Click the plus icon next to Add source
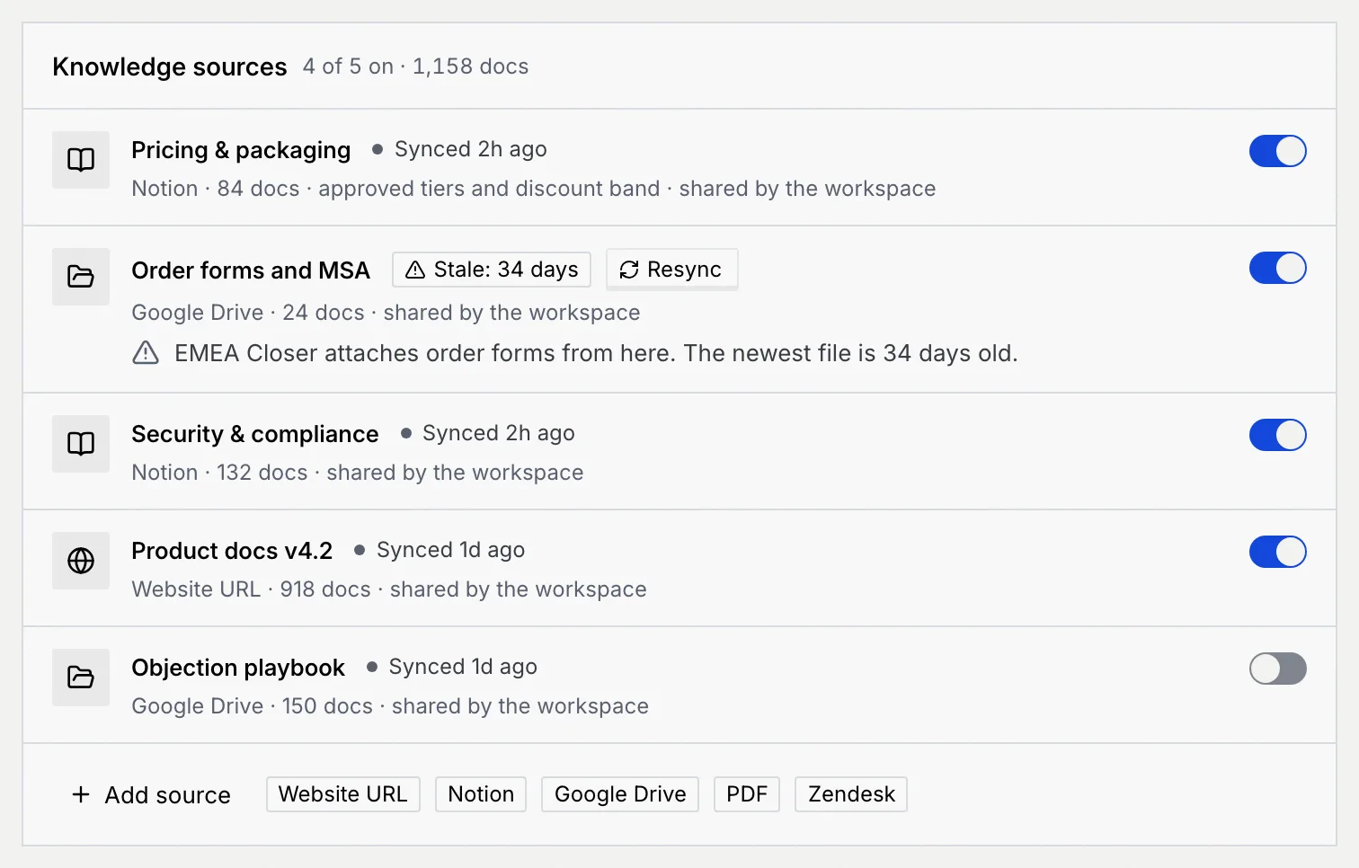The height and width of the screenshot is (868, 1359). pos(81,795)
